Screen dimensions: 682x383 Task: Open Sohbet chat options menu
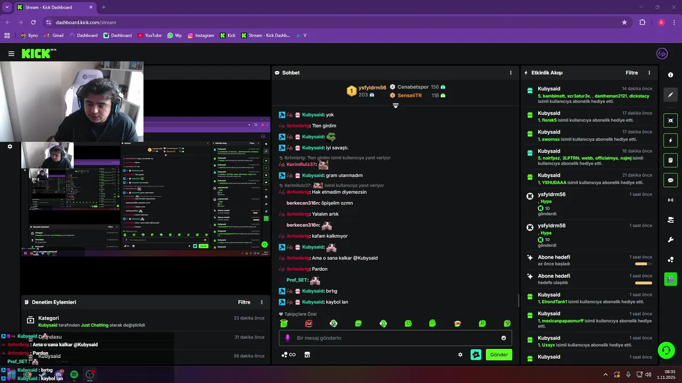pos(510,73)
